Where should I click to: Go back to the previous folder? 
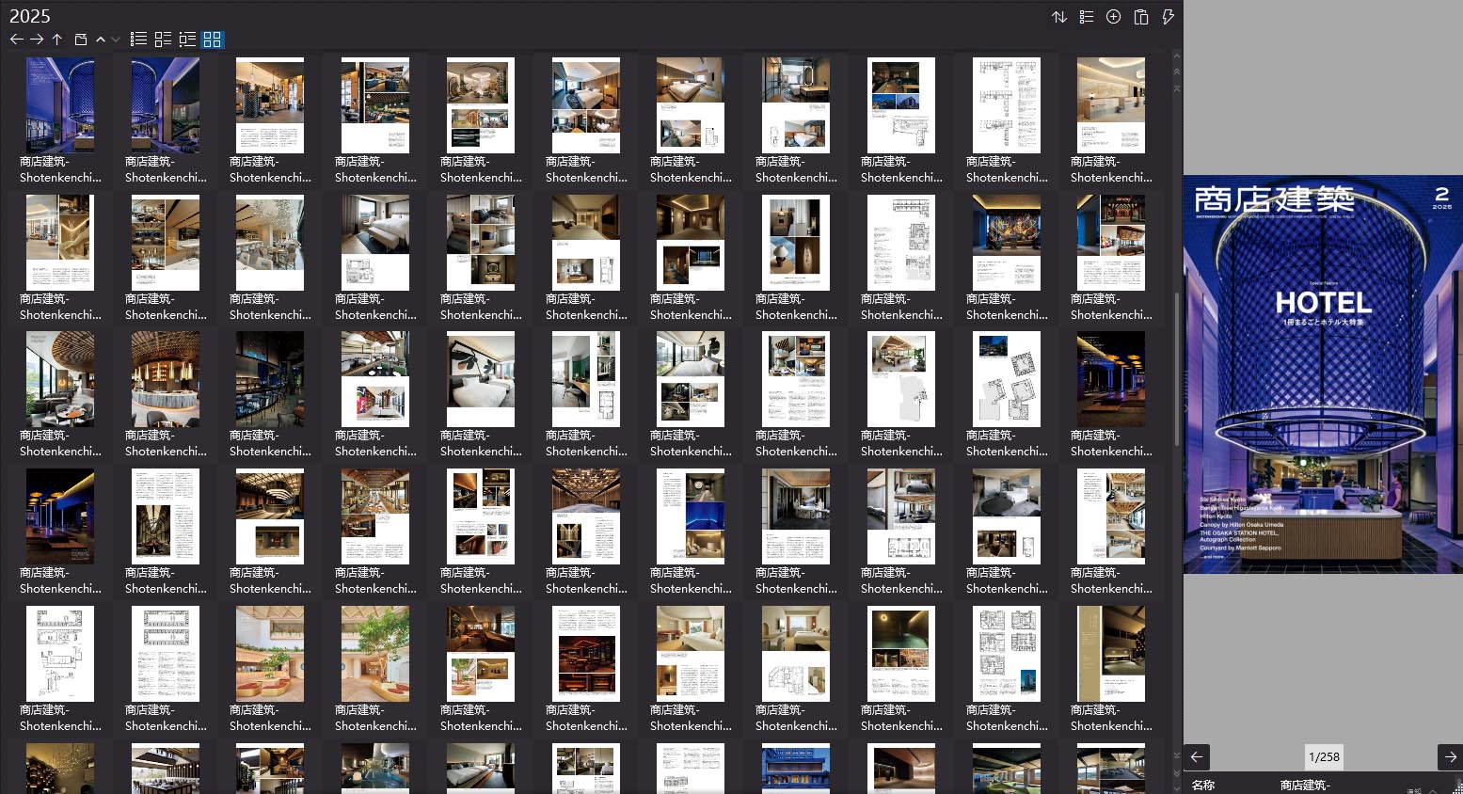click(16, 40)
